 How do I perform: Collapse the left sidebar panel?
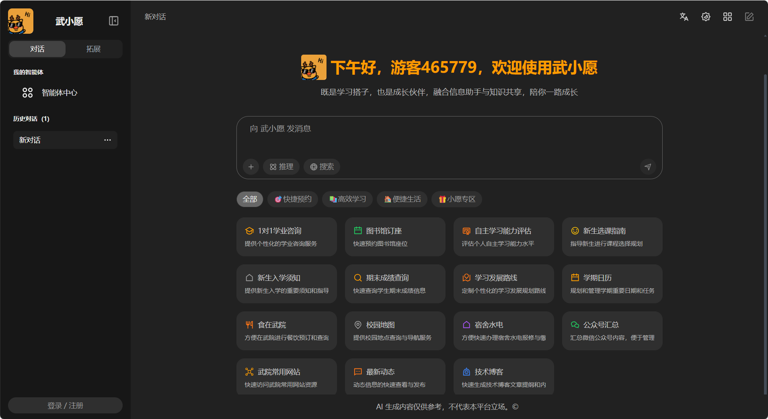click(x=113, y=21)
